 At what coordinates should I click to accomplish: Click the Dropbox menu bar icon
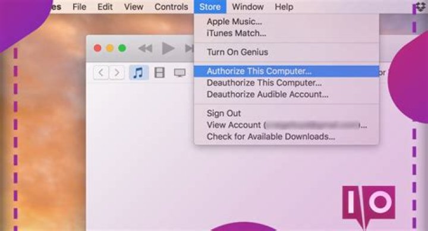tap(421, 7)
